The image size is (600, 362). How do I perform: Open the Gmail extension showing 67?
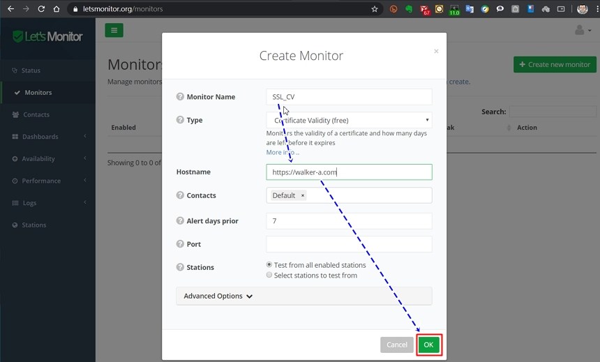pyautogui.click(x=424, y=10)
